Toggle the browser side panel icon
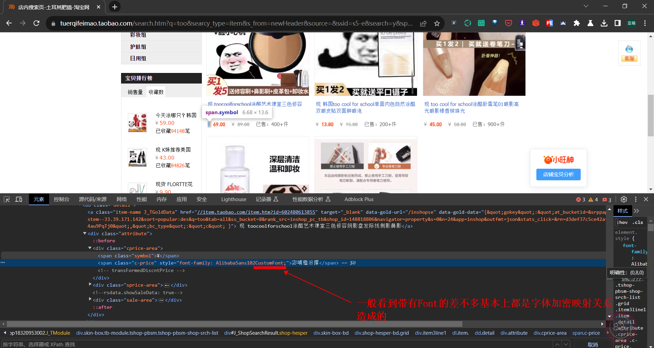Screen dimensions: 654x348 (x=618, y=23)
